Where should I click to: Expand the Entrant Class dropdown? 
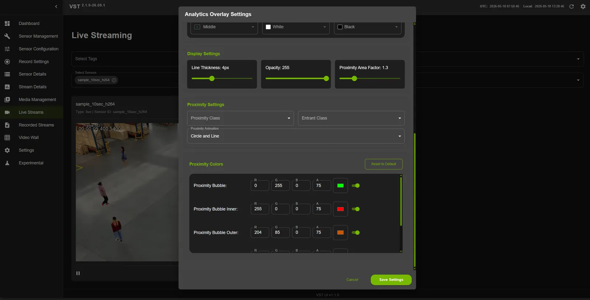click(351, 118)
